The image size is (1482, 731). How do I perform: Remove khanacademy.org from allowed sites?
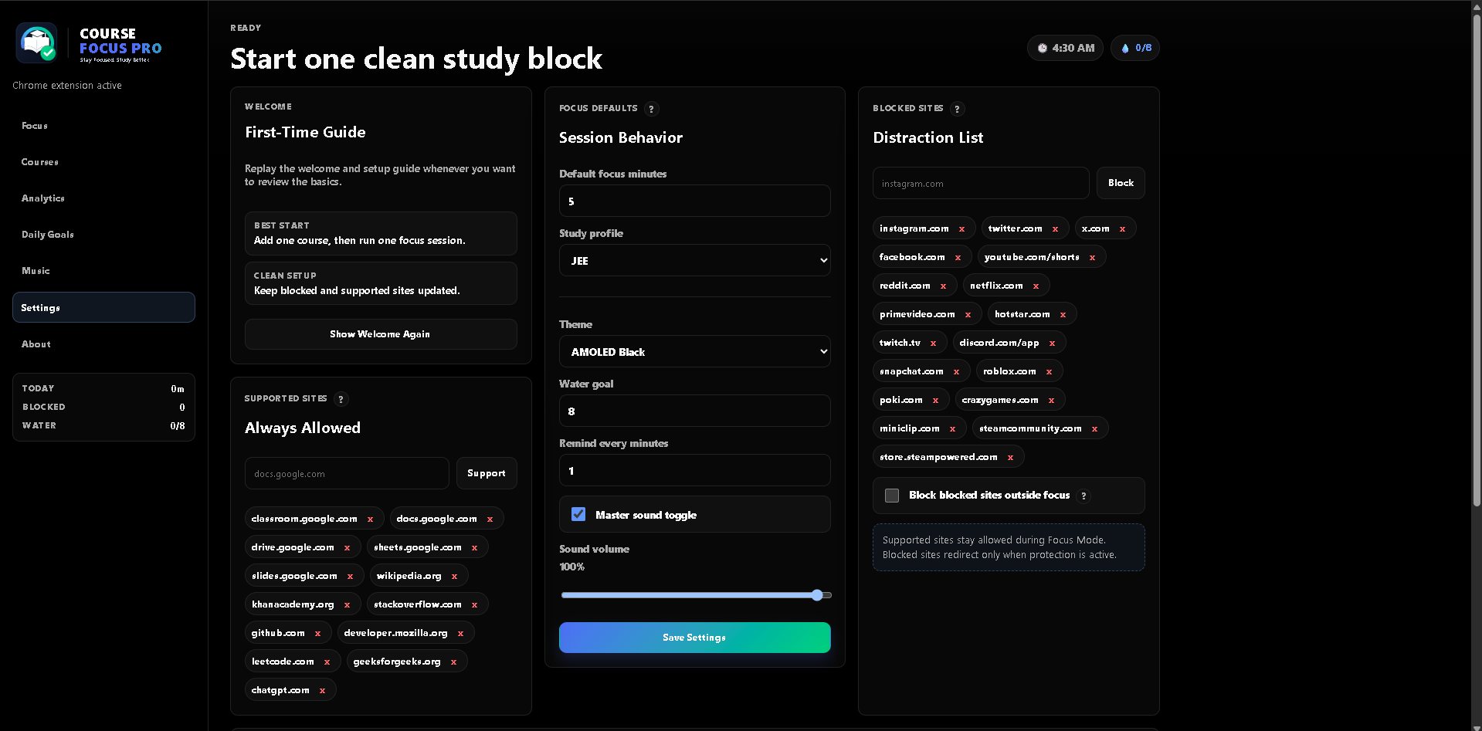click(347, 605)
